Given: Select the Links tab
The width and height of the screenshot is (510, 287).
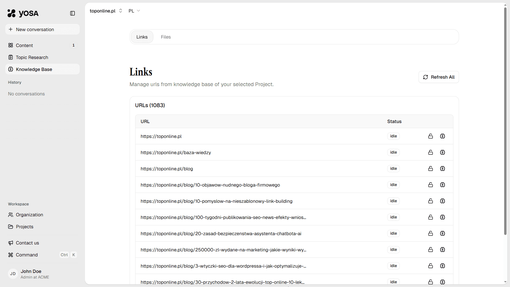Looking at the screenshot, I should pyautogui.click(x=142, y=37).
